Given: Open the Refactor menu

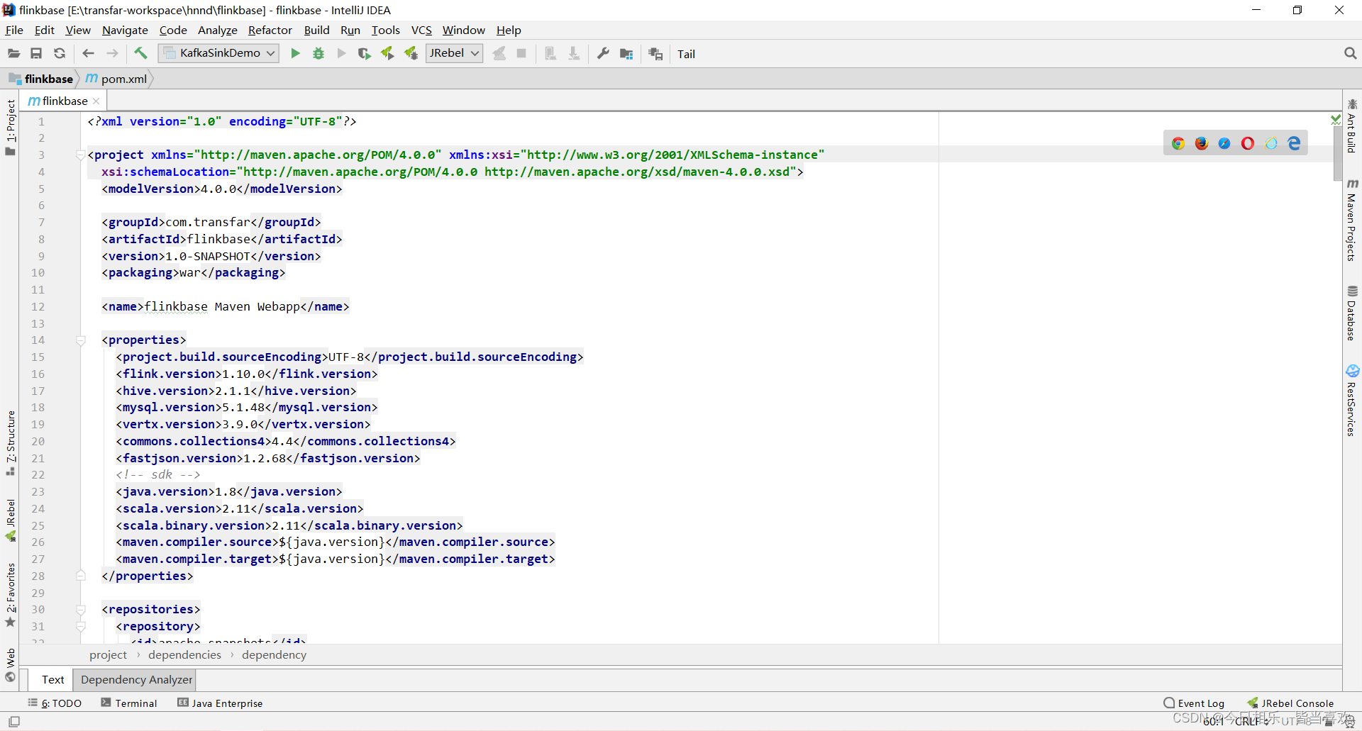Looking at the screenshot, I should 270,30.
